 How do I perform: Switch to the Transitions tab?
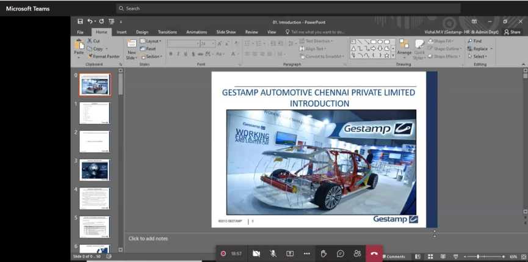[x=167, y=32]
